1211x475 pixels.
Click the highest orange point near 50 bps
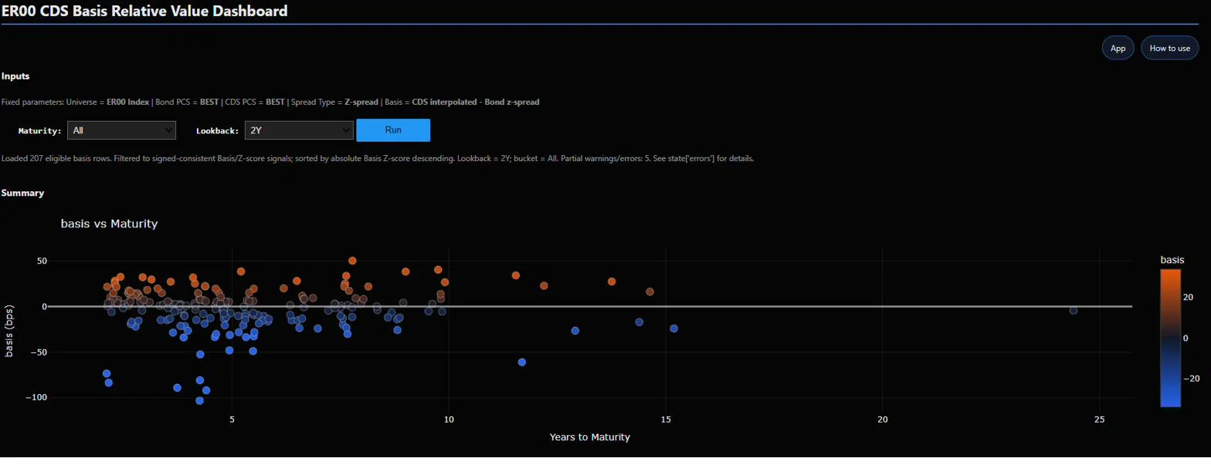click(352, 261)
